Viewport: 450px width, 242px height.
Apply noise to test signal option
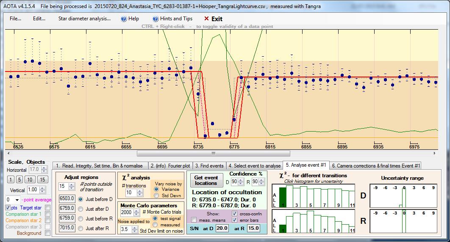click(155, 218)
